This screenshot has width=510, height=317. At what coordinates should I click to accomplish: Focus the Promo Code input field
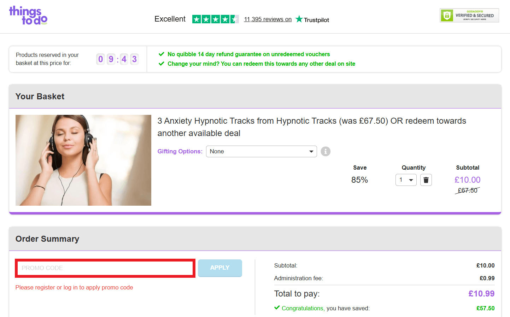click(x=105, y=268)
